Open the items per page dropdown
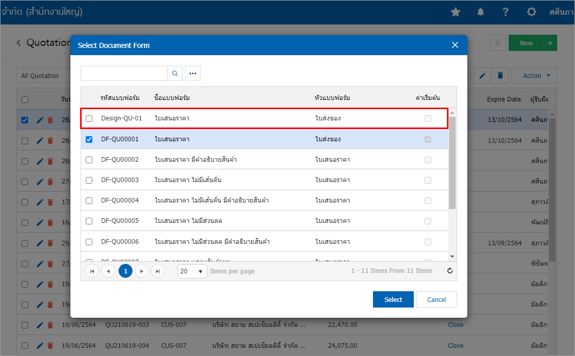 [x=191, y=271]
